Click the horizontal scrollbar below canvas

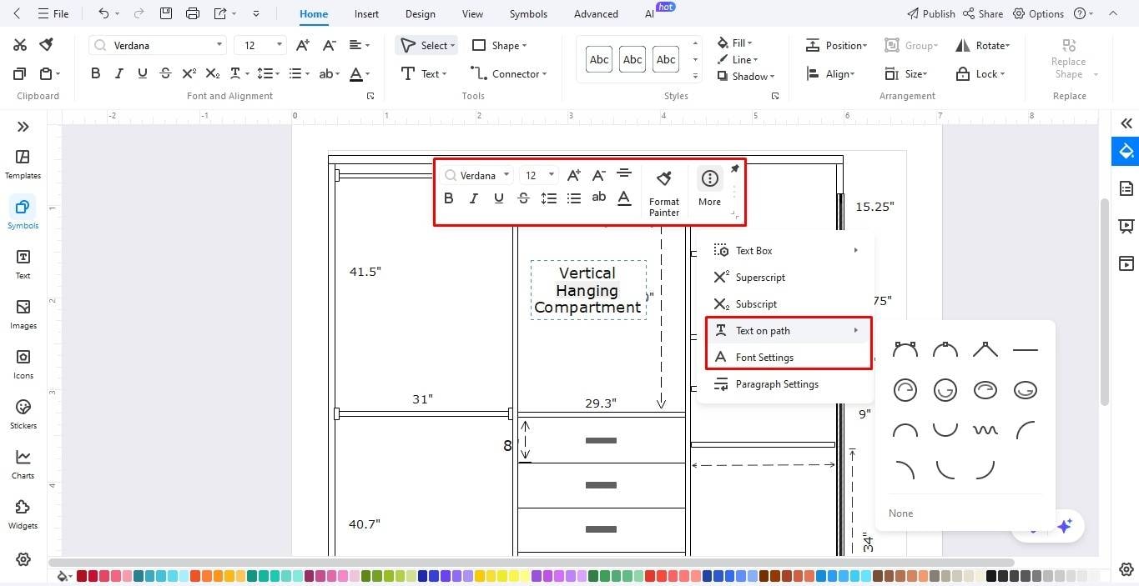pyautogui.click(x=531, y=563)
